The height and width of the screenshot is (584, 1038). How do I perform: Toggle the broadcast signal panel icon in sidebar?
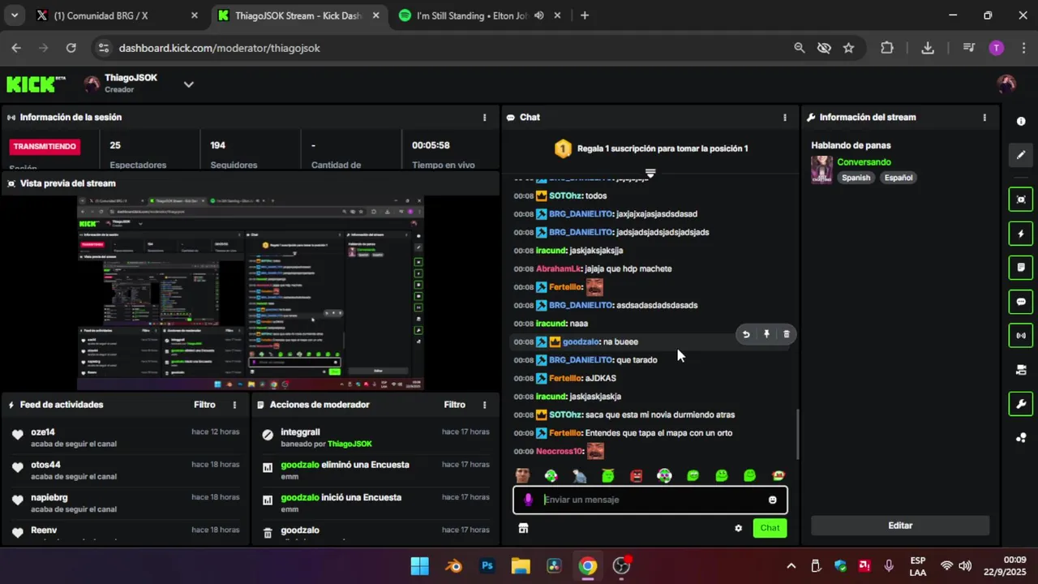pos(1021,336)
